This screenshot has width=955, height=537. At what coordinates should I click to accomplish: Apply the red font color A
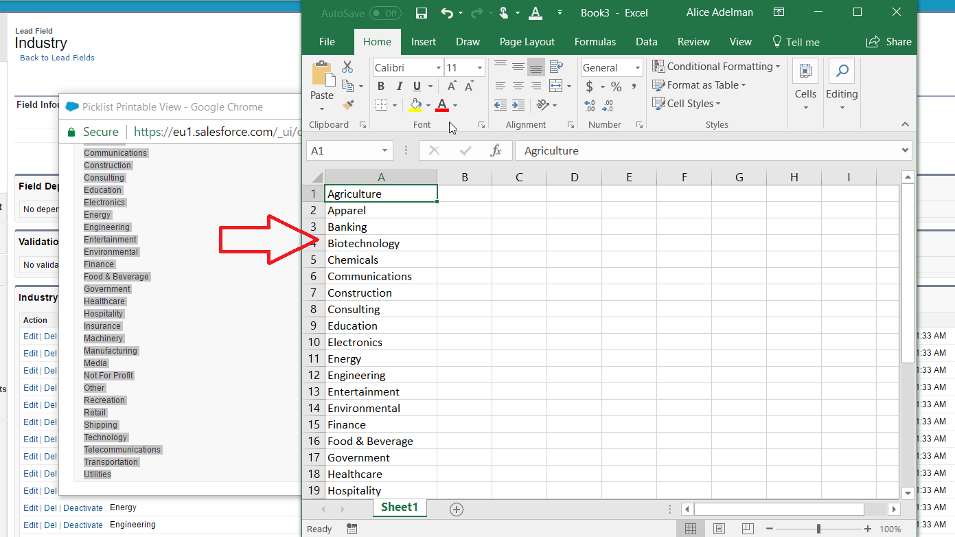(442, 105)
